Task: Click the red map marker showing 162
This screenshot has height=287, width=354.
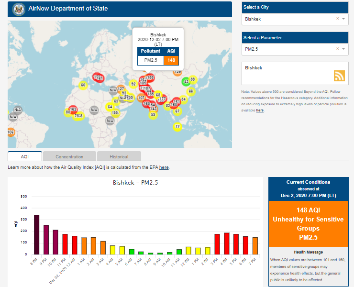Action: tap(73, 110)
